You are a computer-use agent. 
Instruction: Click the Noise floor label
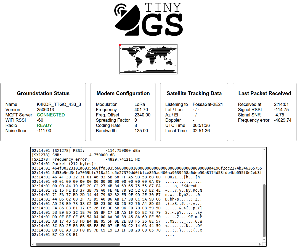point(16,131)
